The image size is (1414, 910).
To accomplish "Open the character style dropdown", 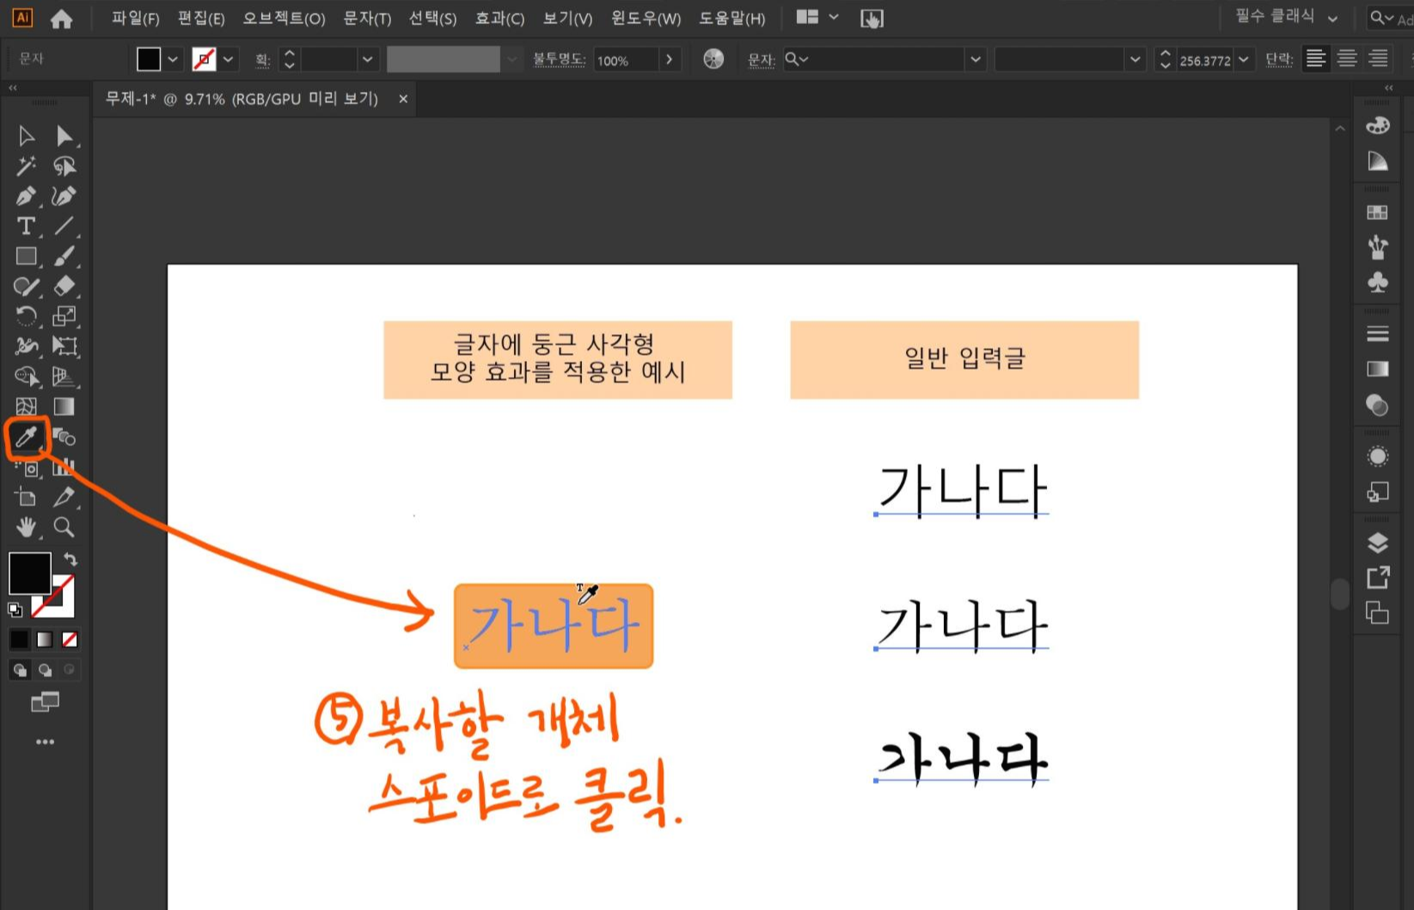I will (x=976, y=59).
